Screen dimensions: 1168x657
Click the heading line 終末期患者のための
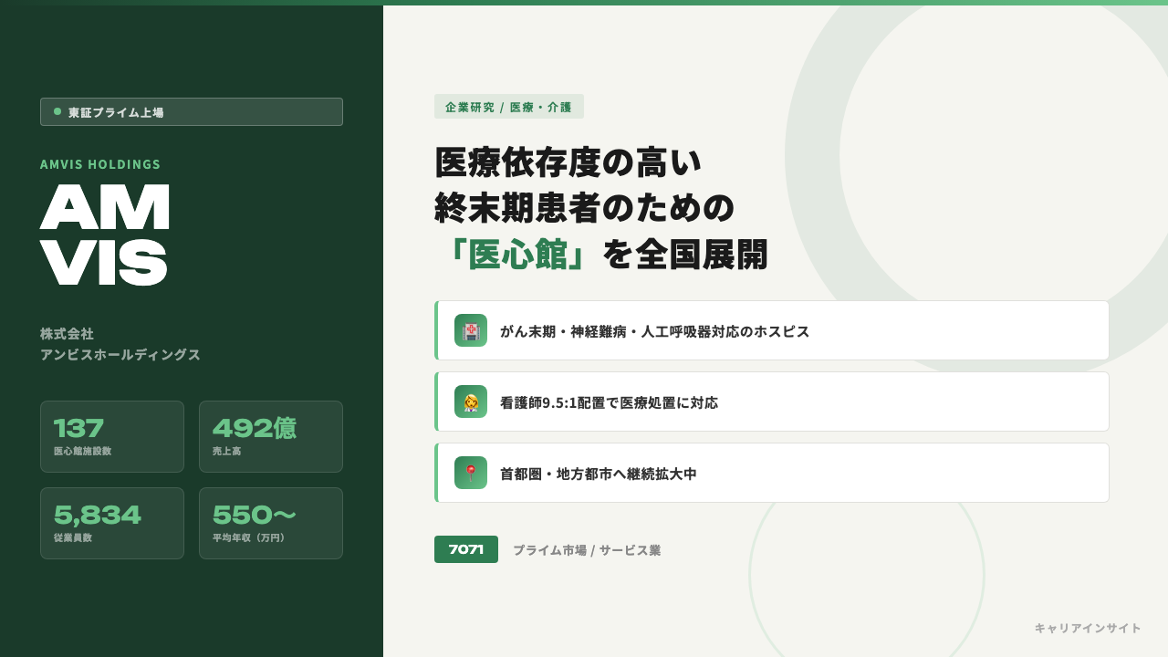pos(585,207)
